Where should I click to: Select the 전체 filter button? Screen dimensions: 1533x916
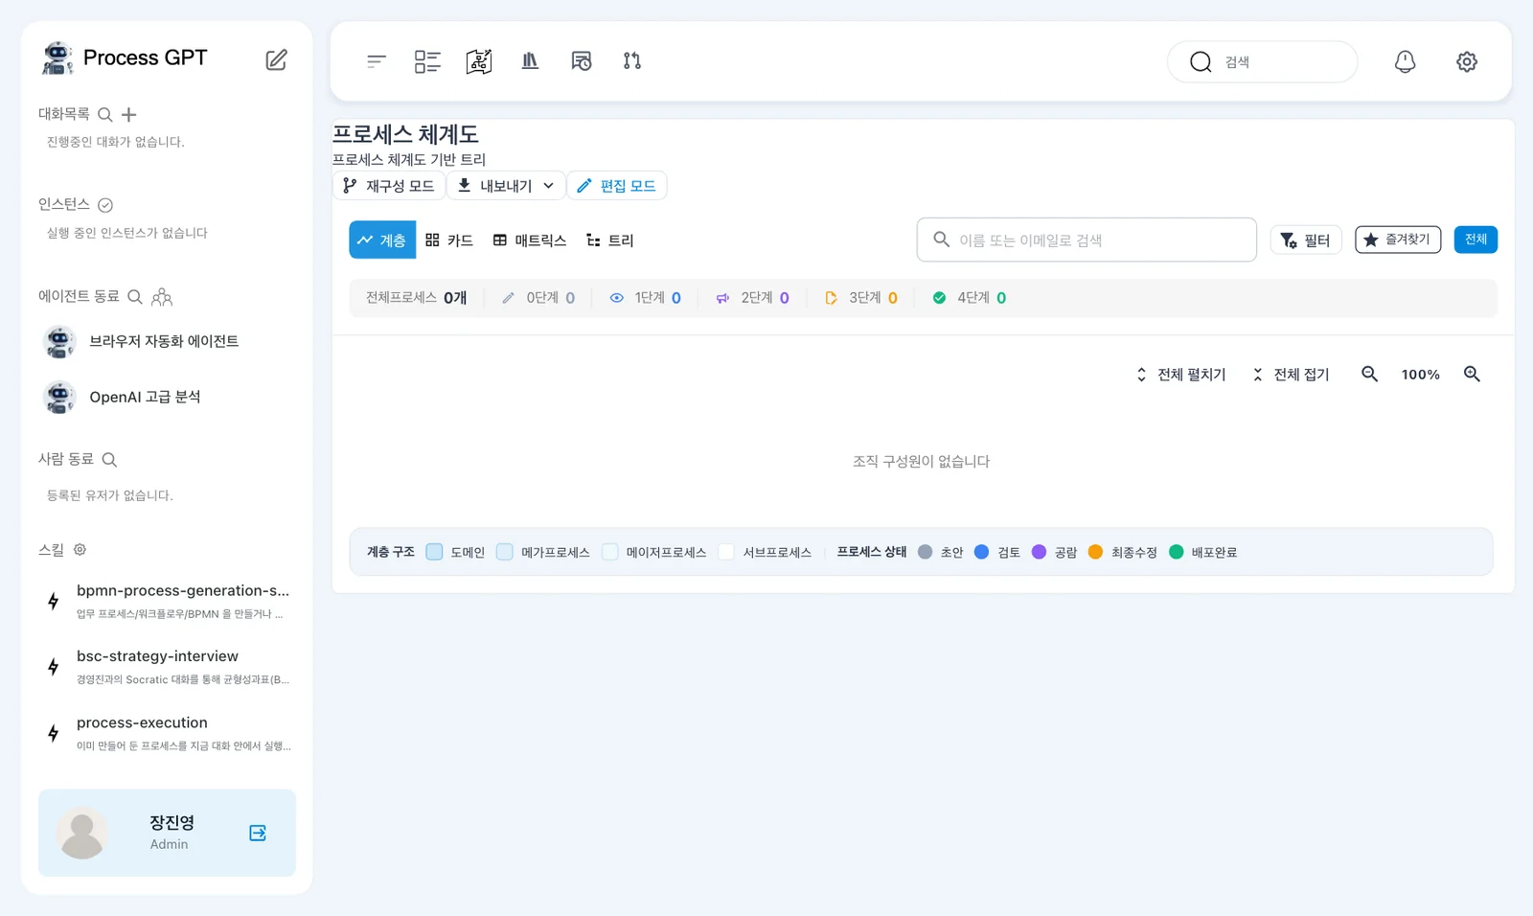point(1476,240)
